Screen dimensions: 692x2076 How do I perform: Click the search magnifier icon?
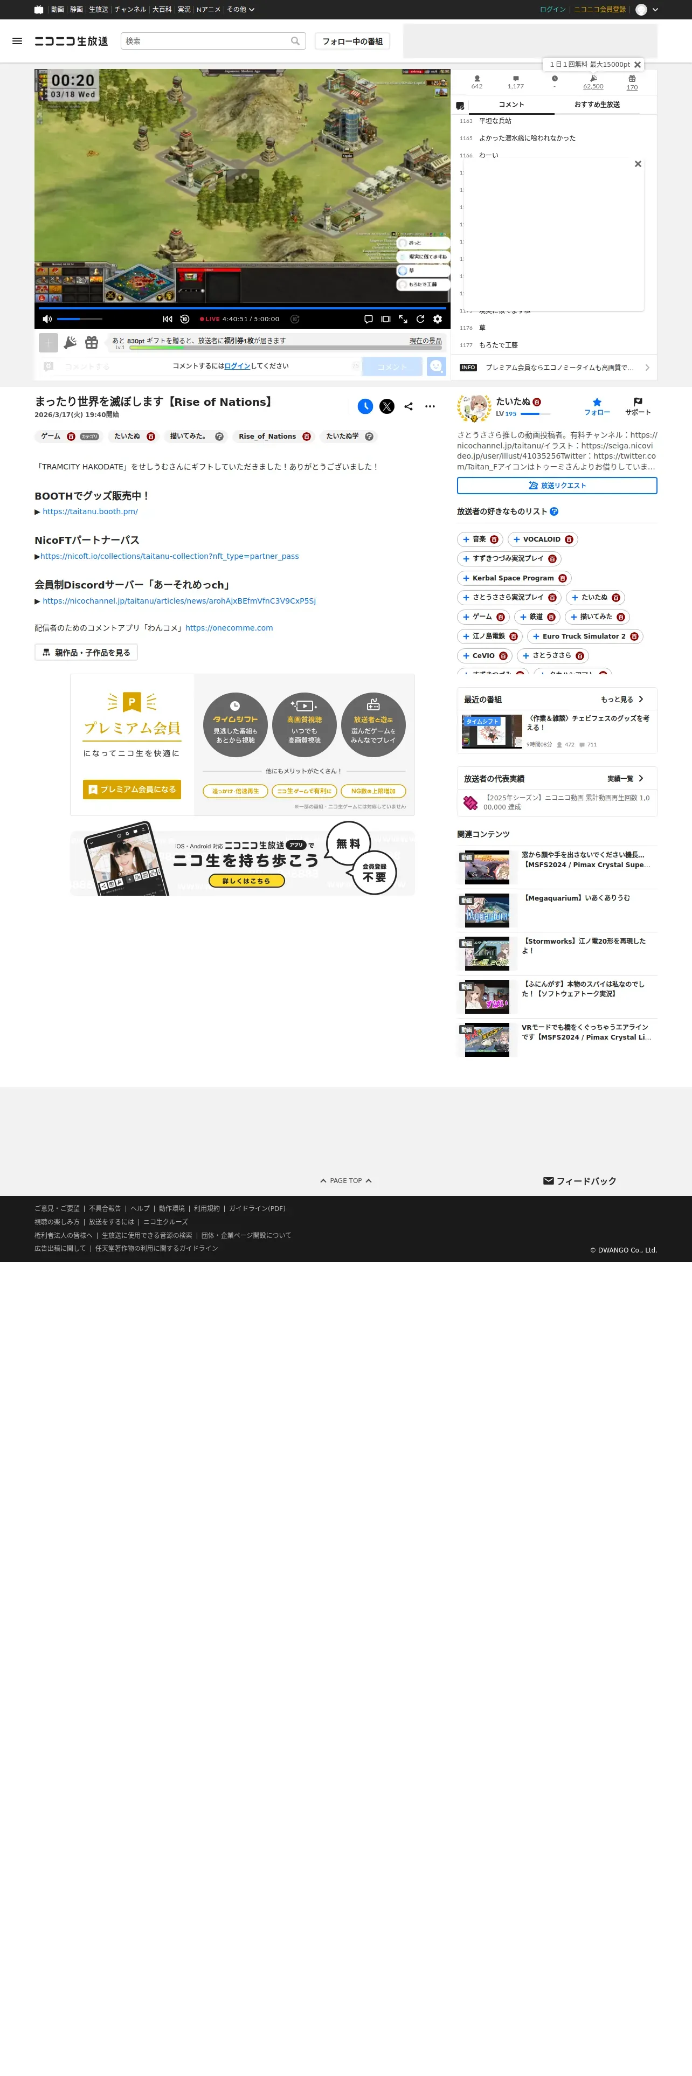click(296, 41)
